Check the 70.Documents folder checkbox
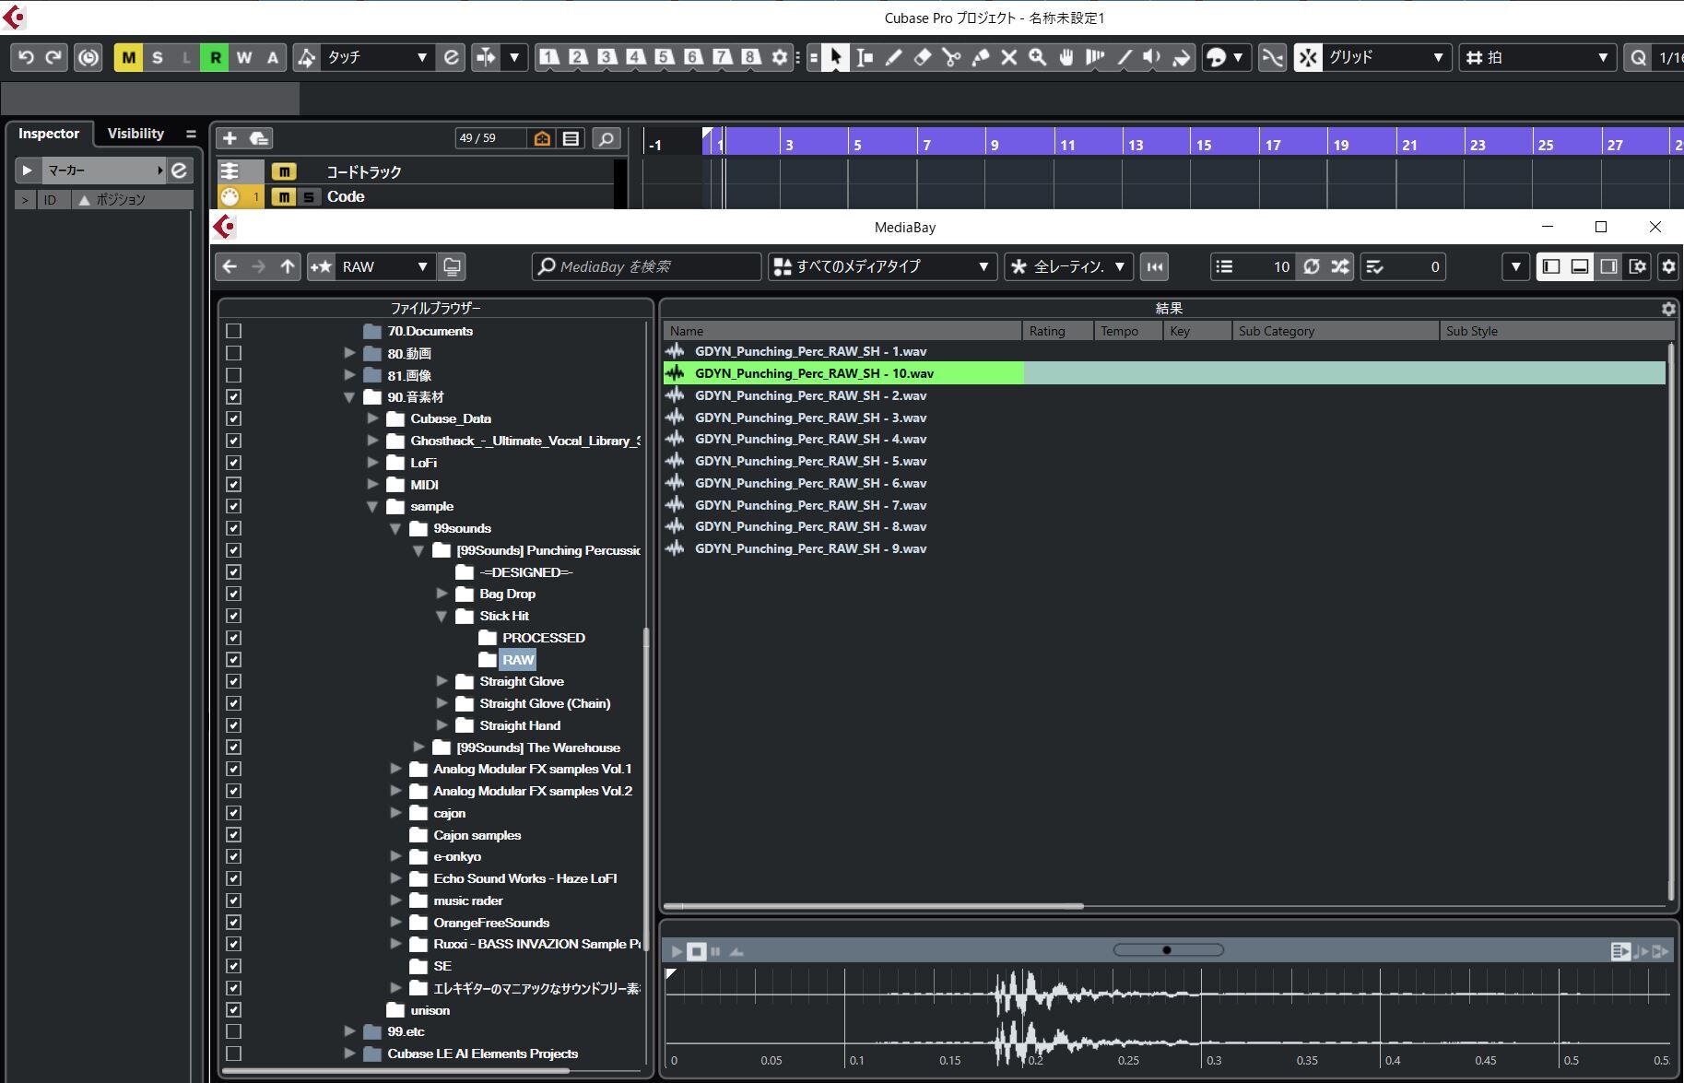 coord(233,331)
